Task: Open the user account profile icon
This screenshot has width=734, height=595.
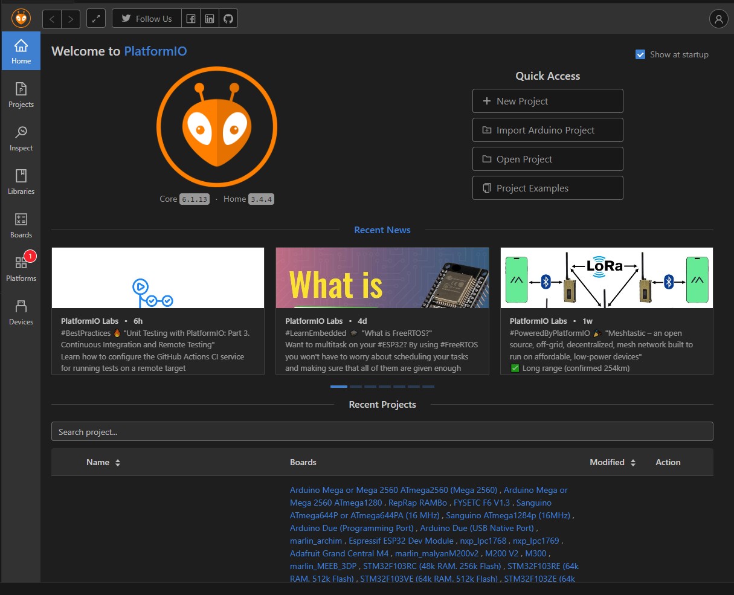Action: [x=718, y=19]
